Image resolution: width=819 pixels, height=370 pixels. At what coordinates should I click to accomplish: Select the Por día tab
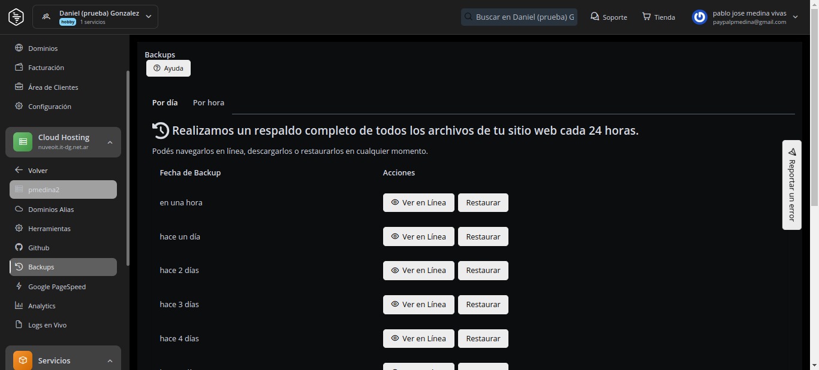[165, 102]
